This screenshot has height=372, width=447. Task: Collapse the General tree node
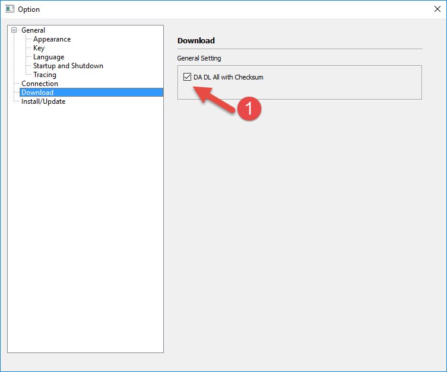[x=14, y=30]
